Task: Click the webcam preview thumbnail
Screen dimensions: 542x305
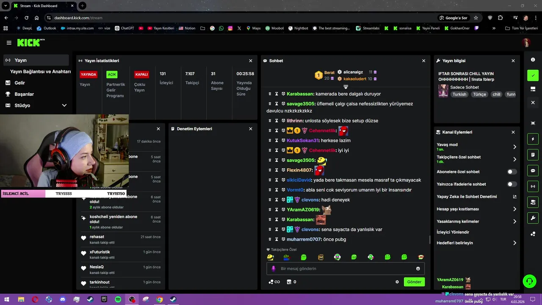Action: point(64,150)
